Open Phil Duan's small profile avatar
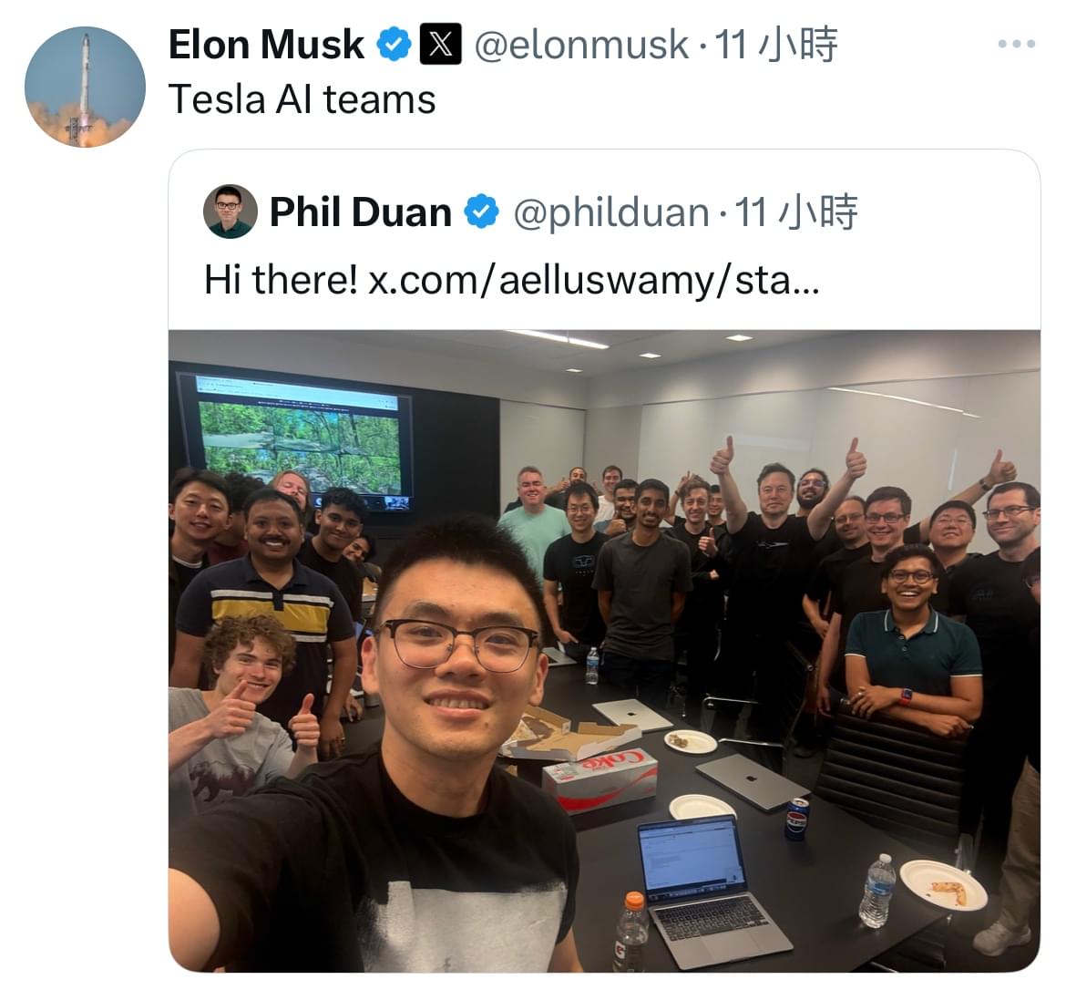Image resolution: width=1066 pixels, height=990 pixels. [231, 211]
